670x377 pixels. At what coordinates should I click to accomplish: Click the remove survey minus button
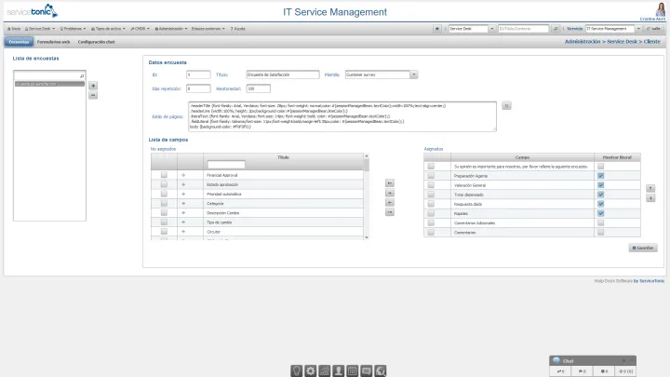(x=92, y=95)
